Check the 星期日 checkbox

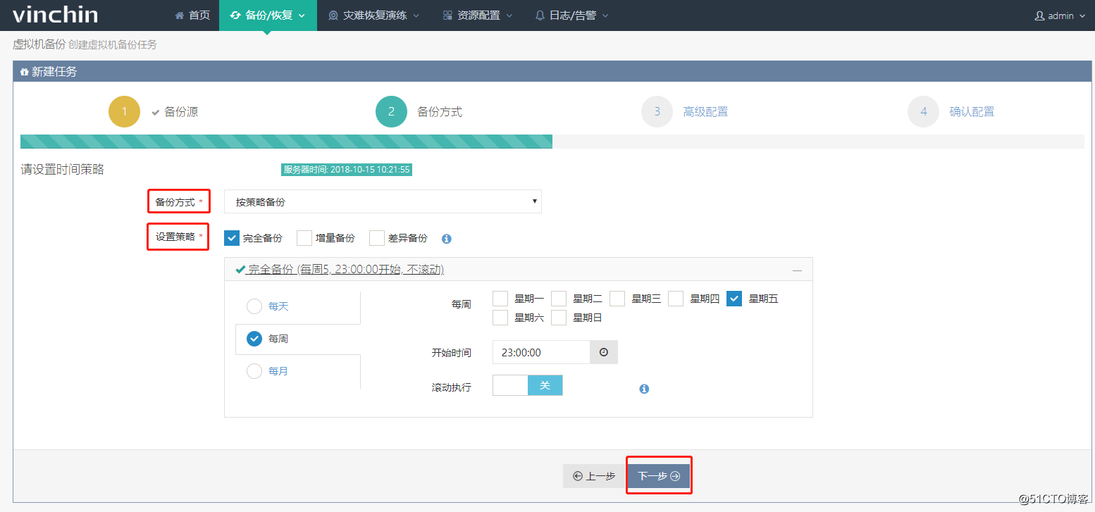(x=559, y=318)
